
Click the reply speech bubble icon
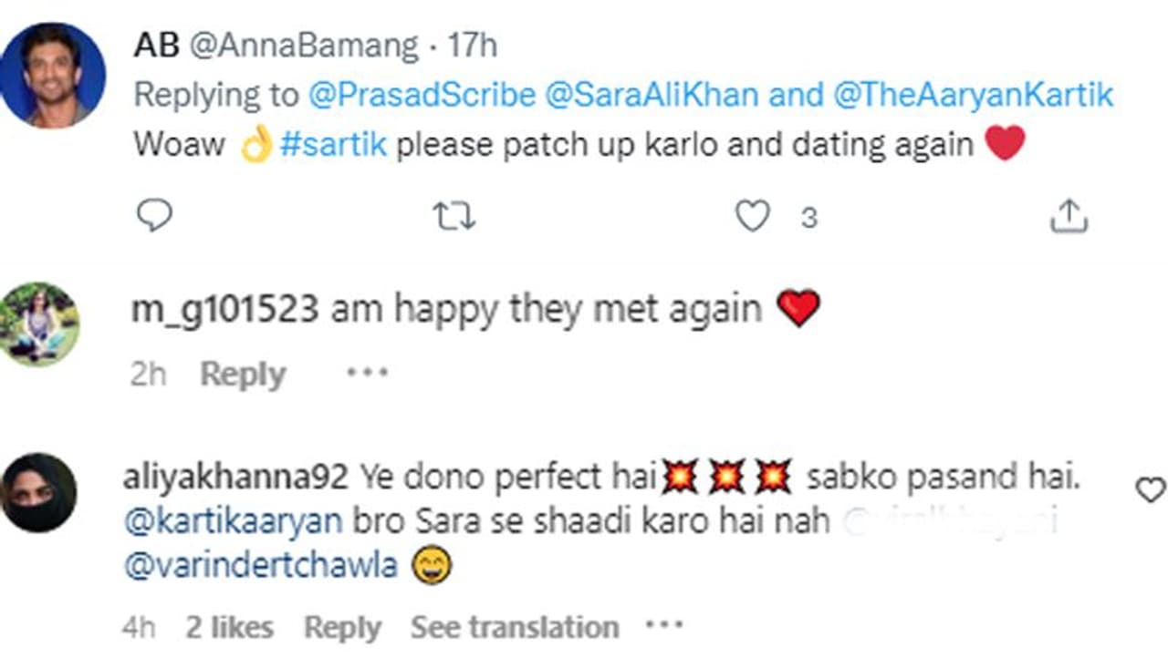[x=154, y=216]
